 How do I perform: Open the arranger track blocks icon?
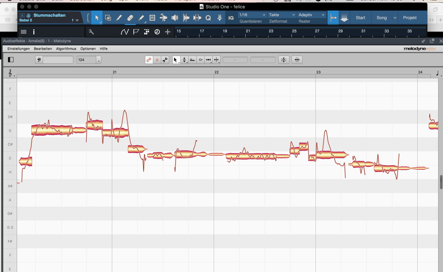147,32
